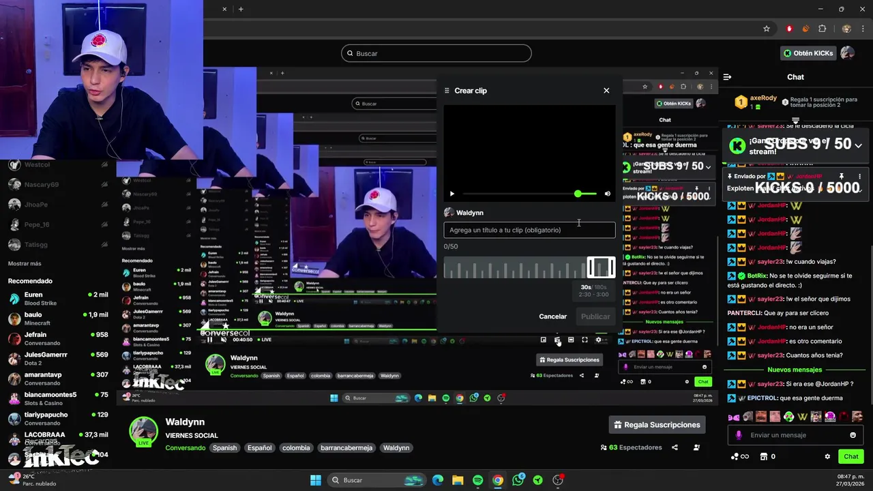
Task: Open offline channel Tatisgg in the sidebar
Action: (58, 244)
